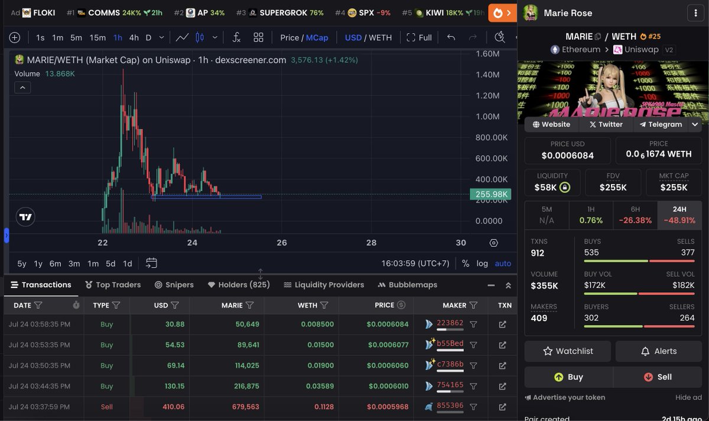Viewport: 709px width, 421px height.
Task: Open the token Telegram link
Action: [660, 124]
